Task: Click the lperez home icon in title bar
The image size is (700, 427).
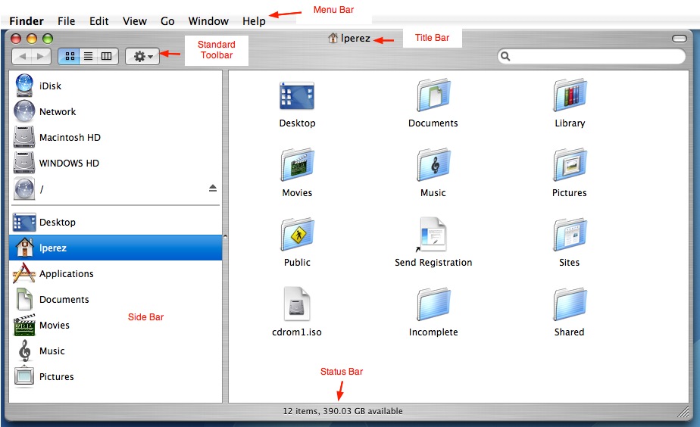Action: pyautogui.click(x=333, y=38)
